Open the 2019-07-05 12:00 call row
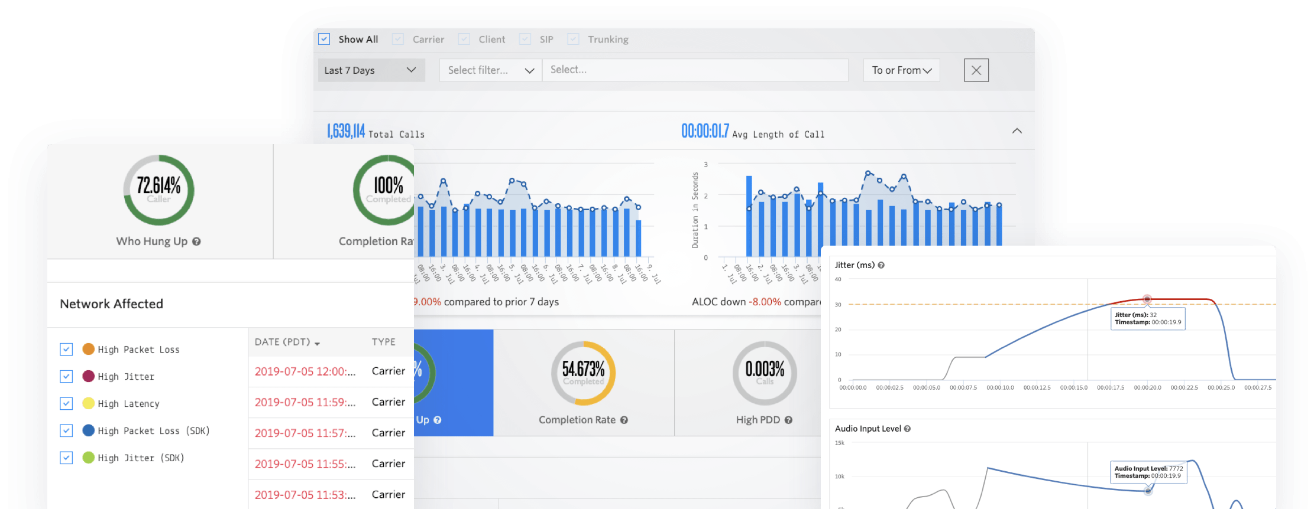This screenshot has width=1314, height=509. click(x=331, y=371)
